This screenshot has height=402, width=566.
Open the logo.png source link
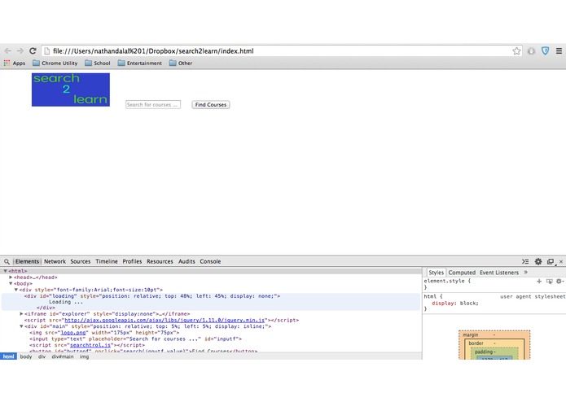tap(73, 333)
